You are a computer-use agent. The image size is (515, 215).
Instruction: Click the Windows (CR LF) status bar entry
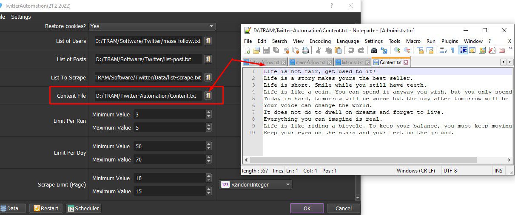click(415, 170)
